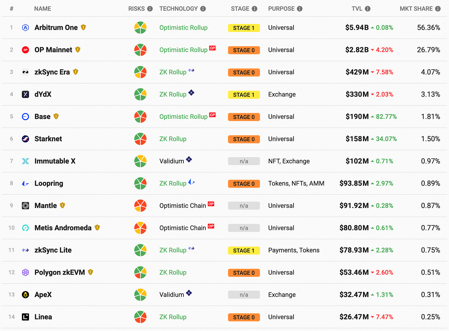The width and height of the screenshot is (449, 331).
Task: Open the Metis Andromeda project link
Action: tap(63, 228)
